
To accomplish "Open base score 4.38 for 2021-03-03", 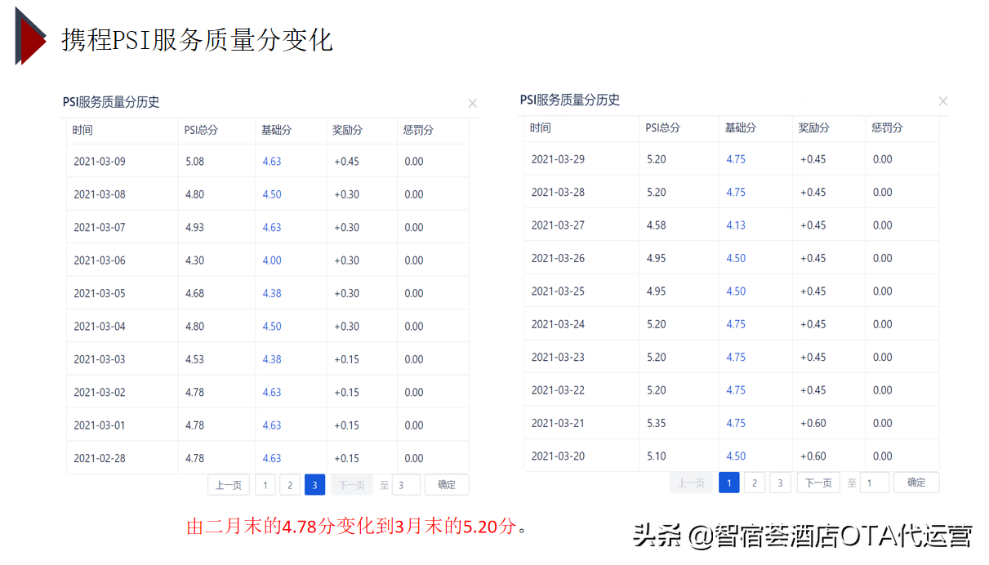I will pos(272,359).
